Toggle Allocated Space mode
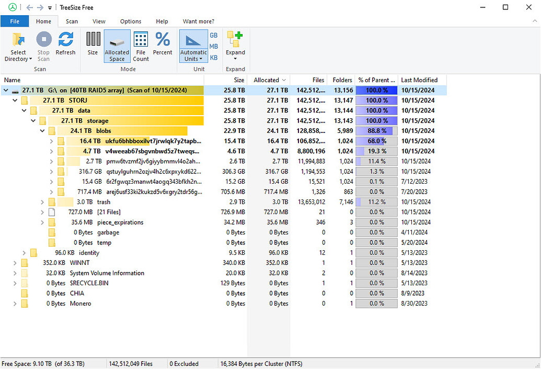This screenshot has width=541, height=369. click(x=117, y=46)
